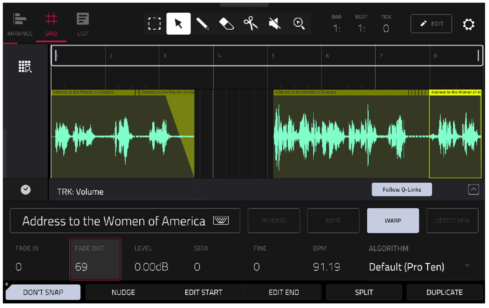Click the automation checkmark circle icon
Image resolution: width=489 pixels, height=308 pixels.
(x=26, y=189)
